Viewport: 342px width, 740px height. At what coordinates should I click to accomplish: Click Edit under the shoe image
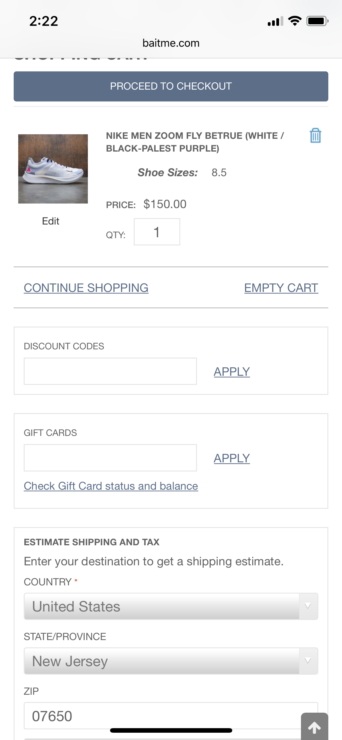pyautogui.click(x=50, y=221)
